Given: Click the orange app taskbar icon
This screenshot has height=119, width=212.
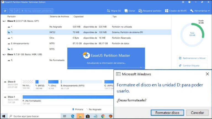Looking at the screenshot, I should (111, 116).
